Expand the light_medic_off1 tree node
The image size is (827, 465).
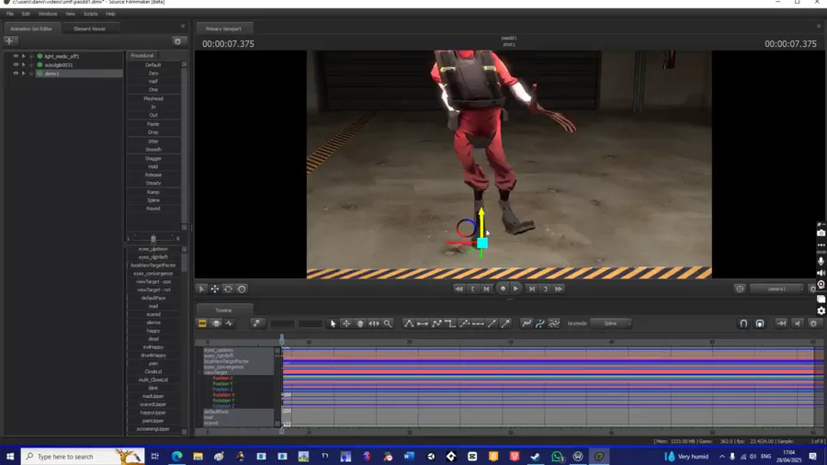pyautogui.click(x=31, y=56)
